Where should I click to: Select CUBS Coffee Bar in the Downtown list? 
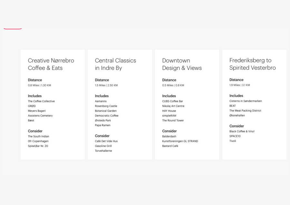[172, 101]
